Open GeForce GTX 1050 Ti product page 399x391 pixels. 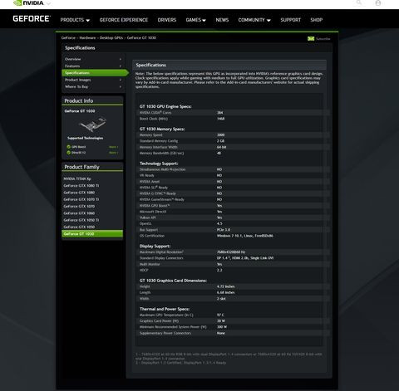pos(81,220)
